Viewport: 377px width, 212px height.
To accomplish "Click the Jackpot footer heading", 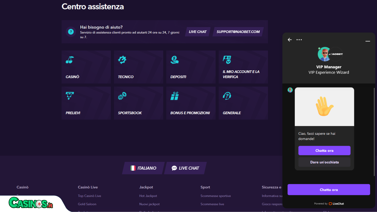I will coord(146,187).
